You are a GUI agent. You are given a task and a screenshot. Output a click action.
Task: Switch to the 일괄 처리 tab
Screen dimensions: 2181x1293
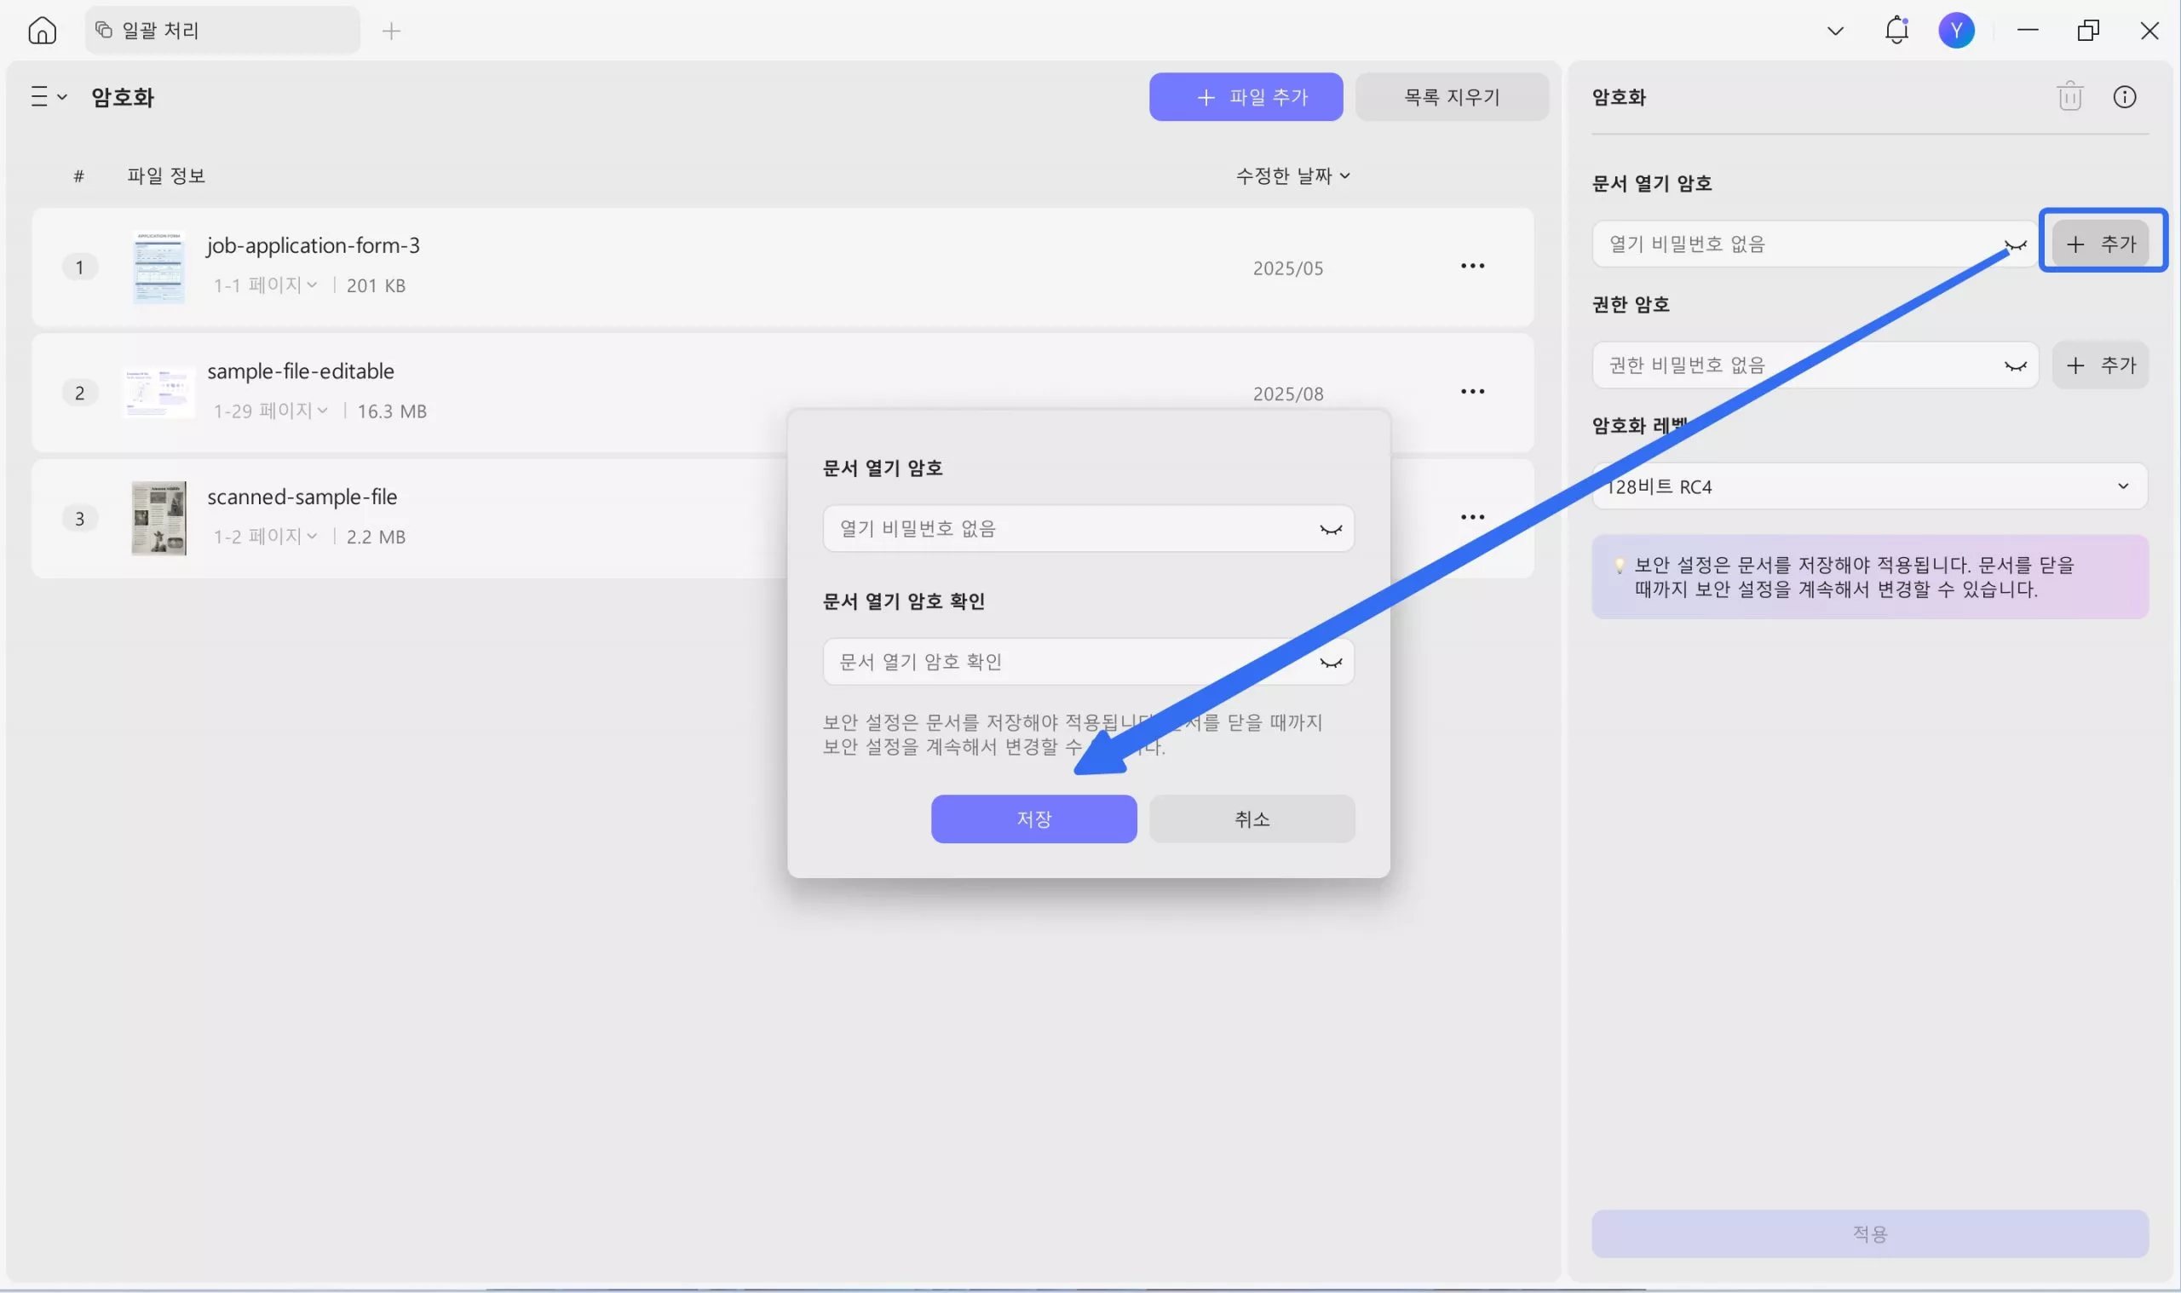[x=222, y=31]
